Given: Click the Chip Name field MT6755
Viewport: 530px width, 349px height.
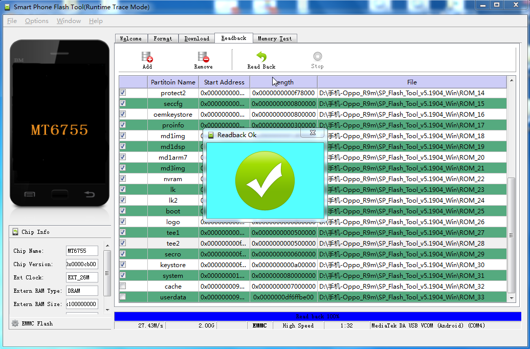Looking at the screenshot, I should pos(82,251).
